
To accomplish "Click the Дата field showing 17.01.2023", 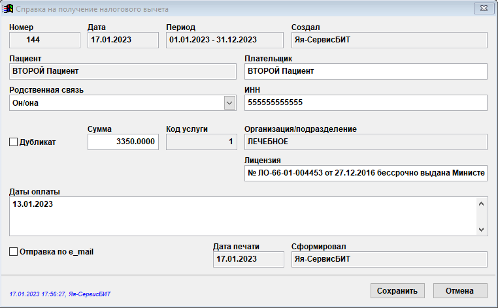I will 123,40.
